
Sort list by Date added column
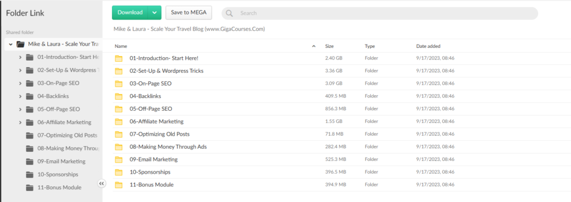pyautogui.click(x=428, y=46)
